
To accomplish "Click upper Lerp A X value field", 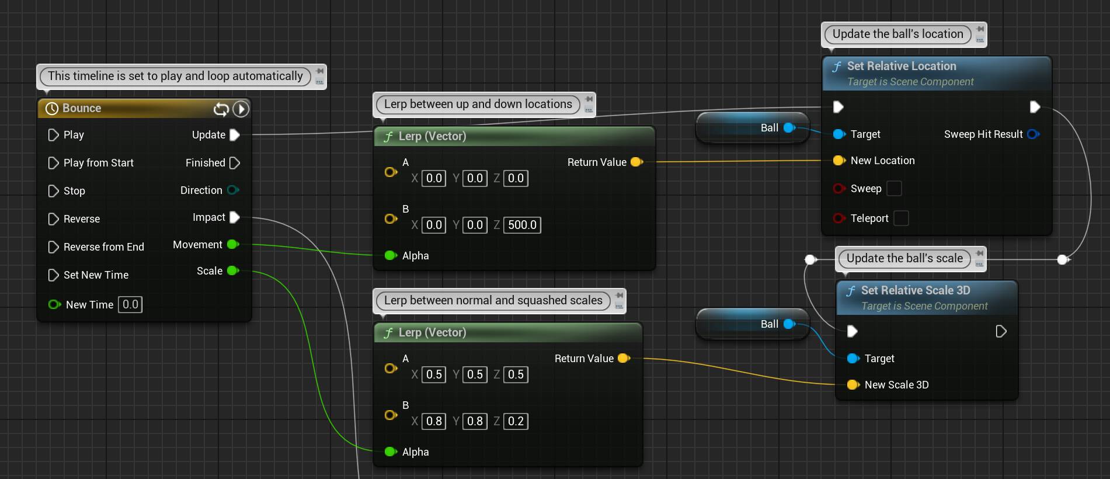I will click(x=434, y=178).
